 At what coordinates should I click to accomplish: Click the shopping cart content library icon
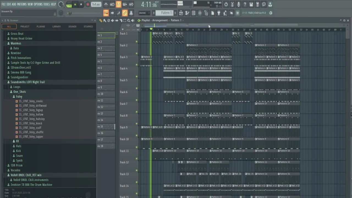(238, 13)
